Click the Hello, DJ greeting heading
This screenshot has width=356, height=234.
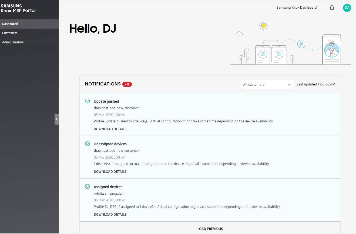pos(93,29)
